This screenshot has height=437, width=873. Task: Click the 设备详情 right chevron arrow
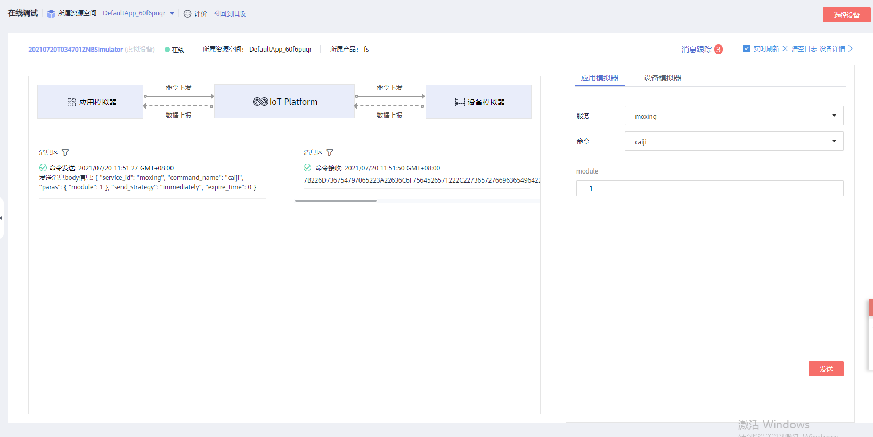click(x=851, y=48)
